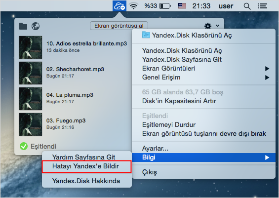Click the green Eşitlendi checkmark status icon
This screenshot has height=198, width=279.
(24, 146)
